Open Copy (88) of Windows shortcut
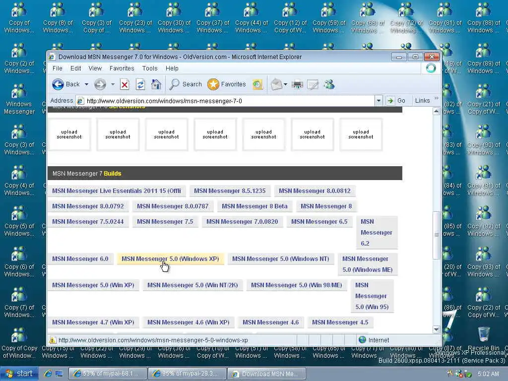The image size is (508, 381). point(483,18)
